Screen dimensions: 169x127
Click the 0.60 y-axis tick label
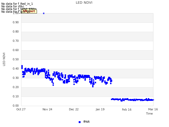(x=16, y=50)
